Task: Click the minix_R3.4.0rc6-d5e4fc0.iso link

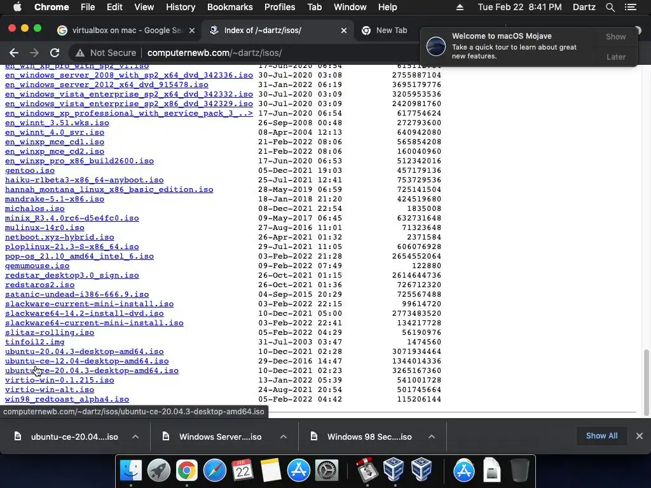Action: [72, 219]
